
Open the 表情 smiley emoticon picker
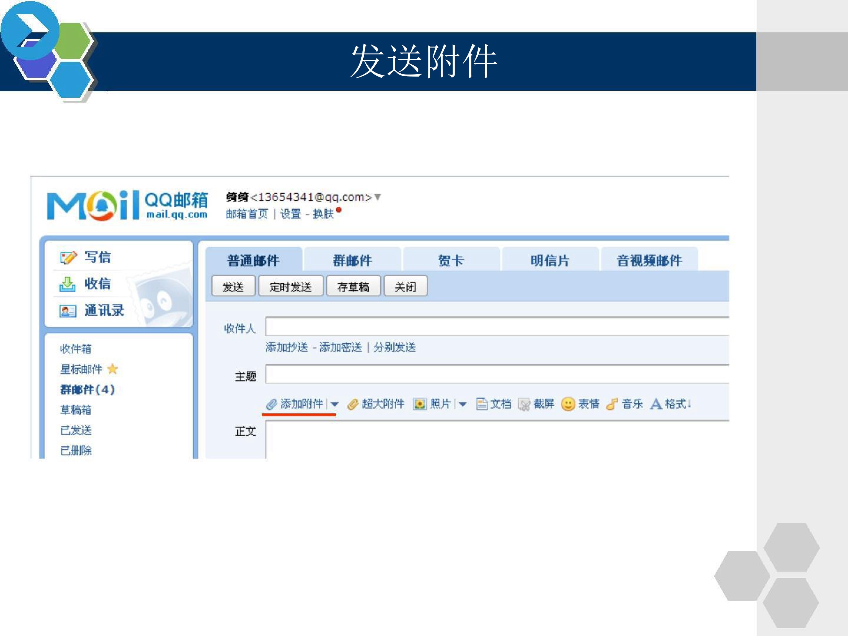(x=568, y=404)
